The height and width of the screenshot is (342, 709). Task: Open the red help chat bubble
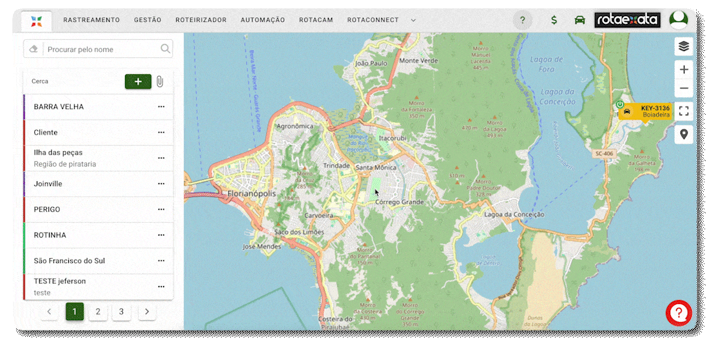pyautogui.click(x=679, y=313)
